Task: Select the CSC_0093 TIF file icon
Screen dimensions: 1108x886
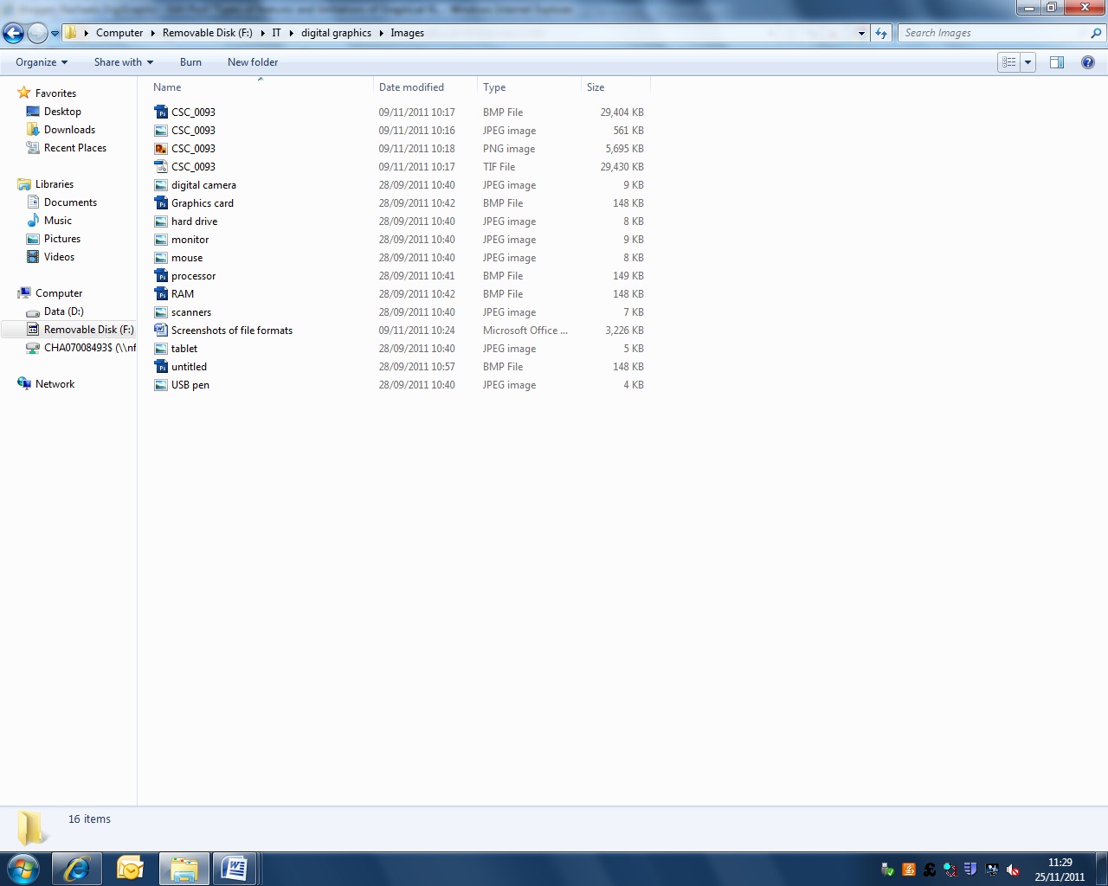Action: point(161,167)
